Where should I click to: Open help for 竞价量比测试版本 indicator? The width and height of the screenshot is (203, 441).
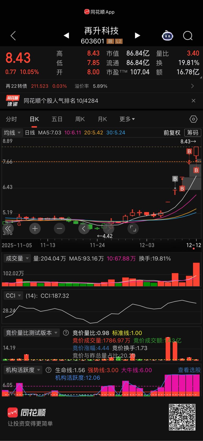(66, 333)
